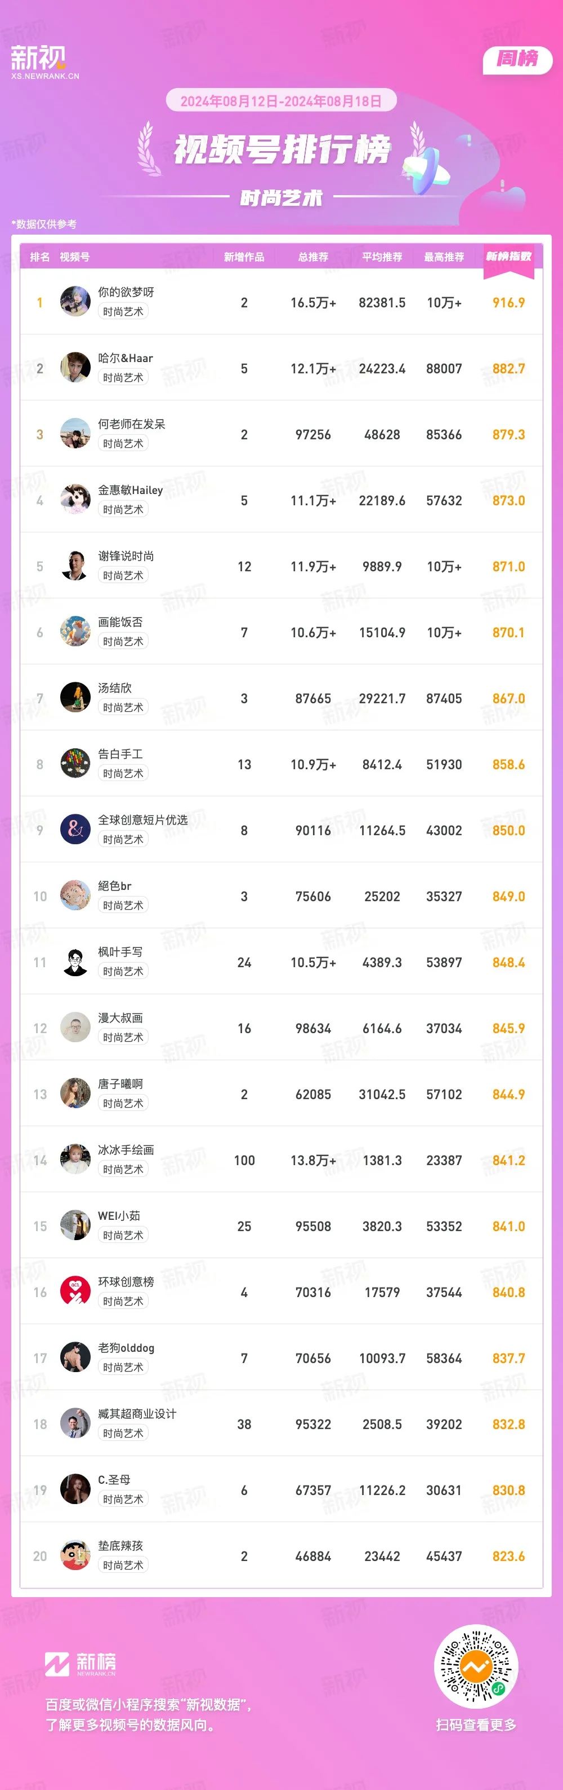563x1790 pixels.
Task: Click the 总推荐 column header
Action: (314, 257)
